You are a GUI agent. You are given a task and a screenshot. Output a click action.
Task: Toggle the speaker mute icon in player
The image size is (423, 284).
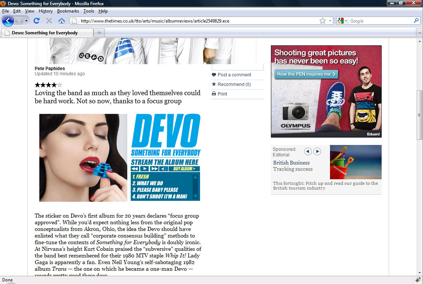(164, 169)
